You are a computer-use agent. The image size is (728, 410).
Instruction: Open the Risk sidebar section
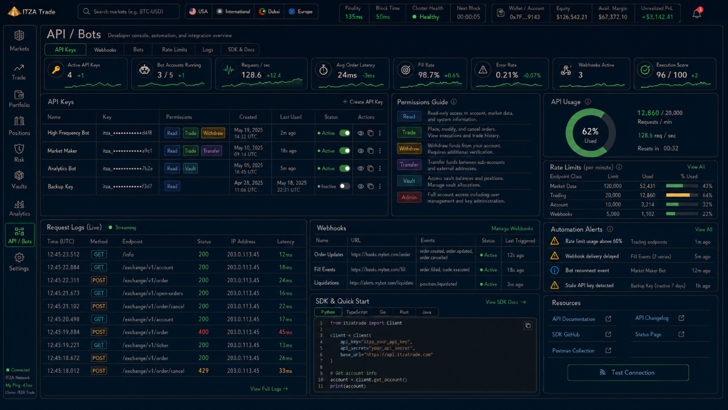(x=19, y=153)
